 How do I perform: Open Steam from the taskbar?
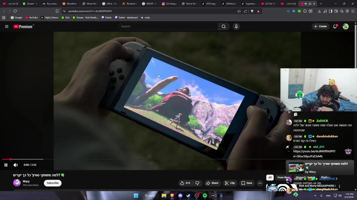(188, 196)
